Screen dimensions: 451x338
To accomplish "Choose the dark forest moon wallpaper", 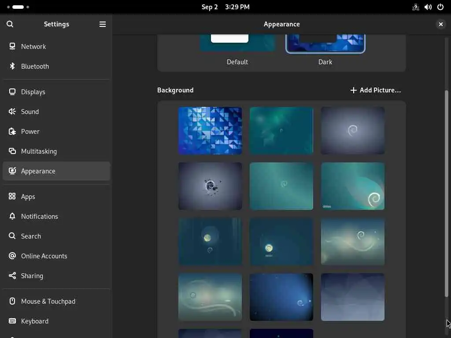I will (x=210, y=242).
